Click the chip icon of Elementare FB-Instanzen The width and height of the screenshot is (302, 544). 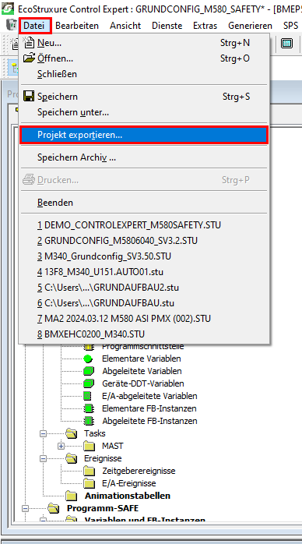tap(89, 408)
